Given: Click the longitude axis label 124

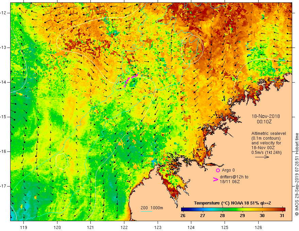Looking at the screenshot, I should point(191,227).
